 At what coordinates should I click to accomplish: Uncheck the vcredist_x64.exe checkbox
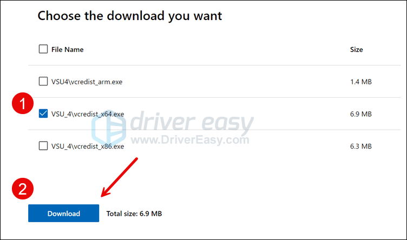click(43, 114)
